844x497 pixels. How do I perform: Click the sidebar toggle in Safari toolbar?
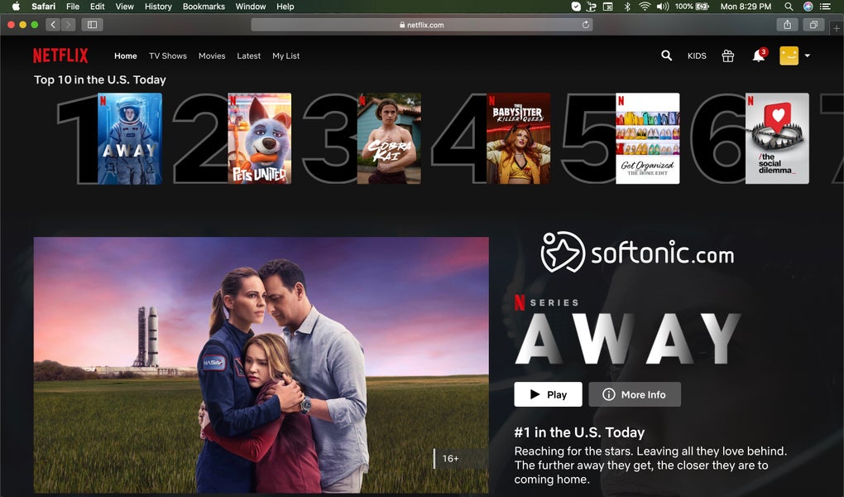tap(91, 24)
